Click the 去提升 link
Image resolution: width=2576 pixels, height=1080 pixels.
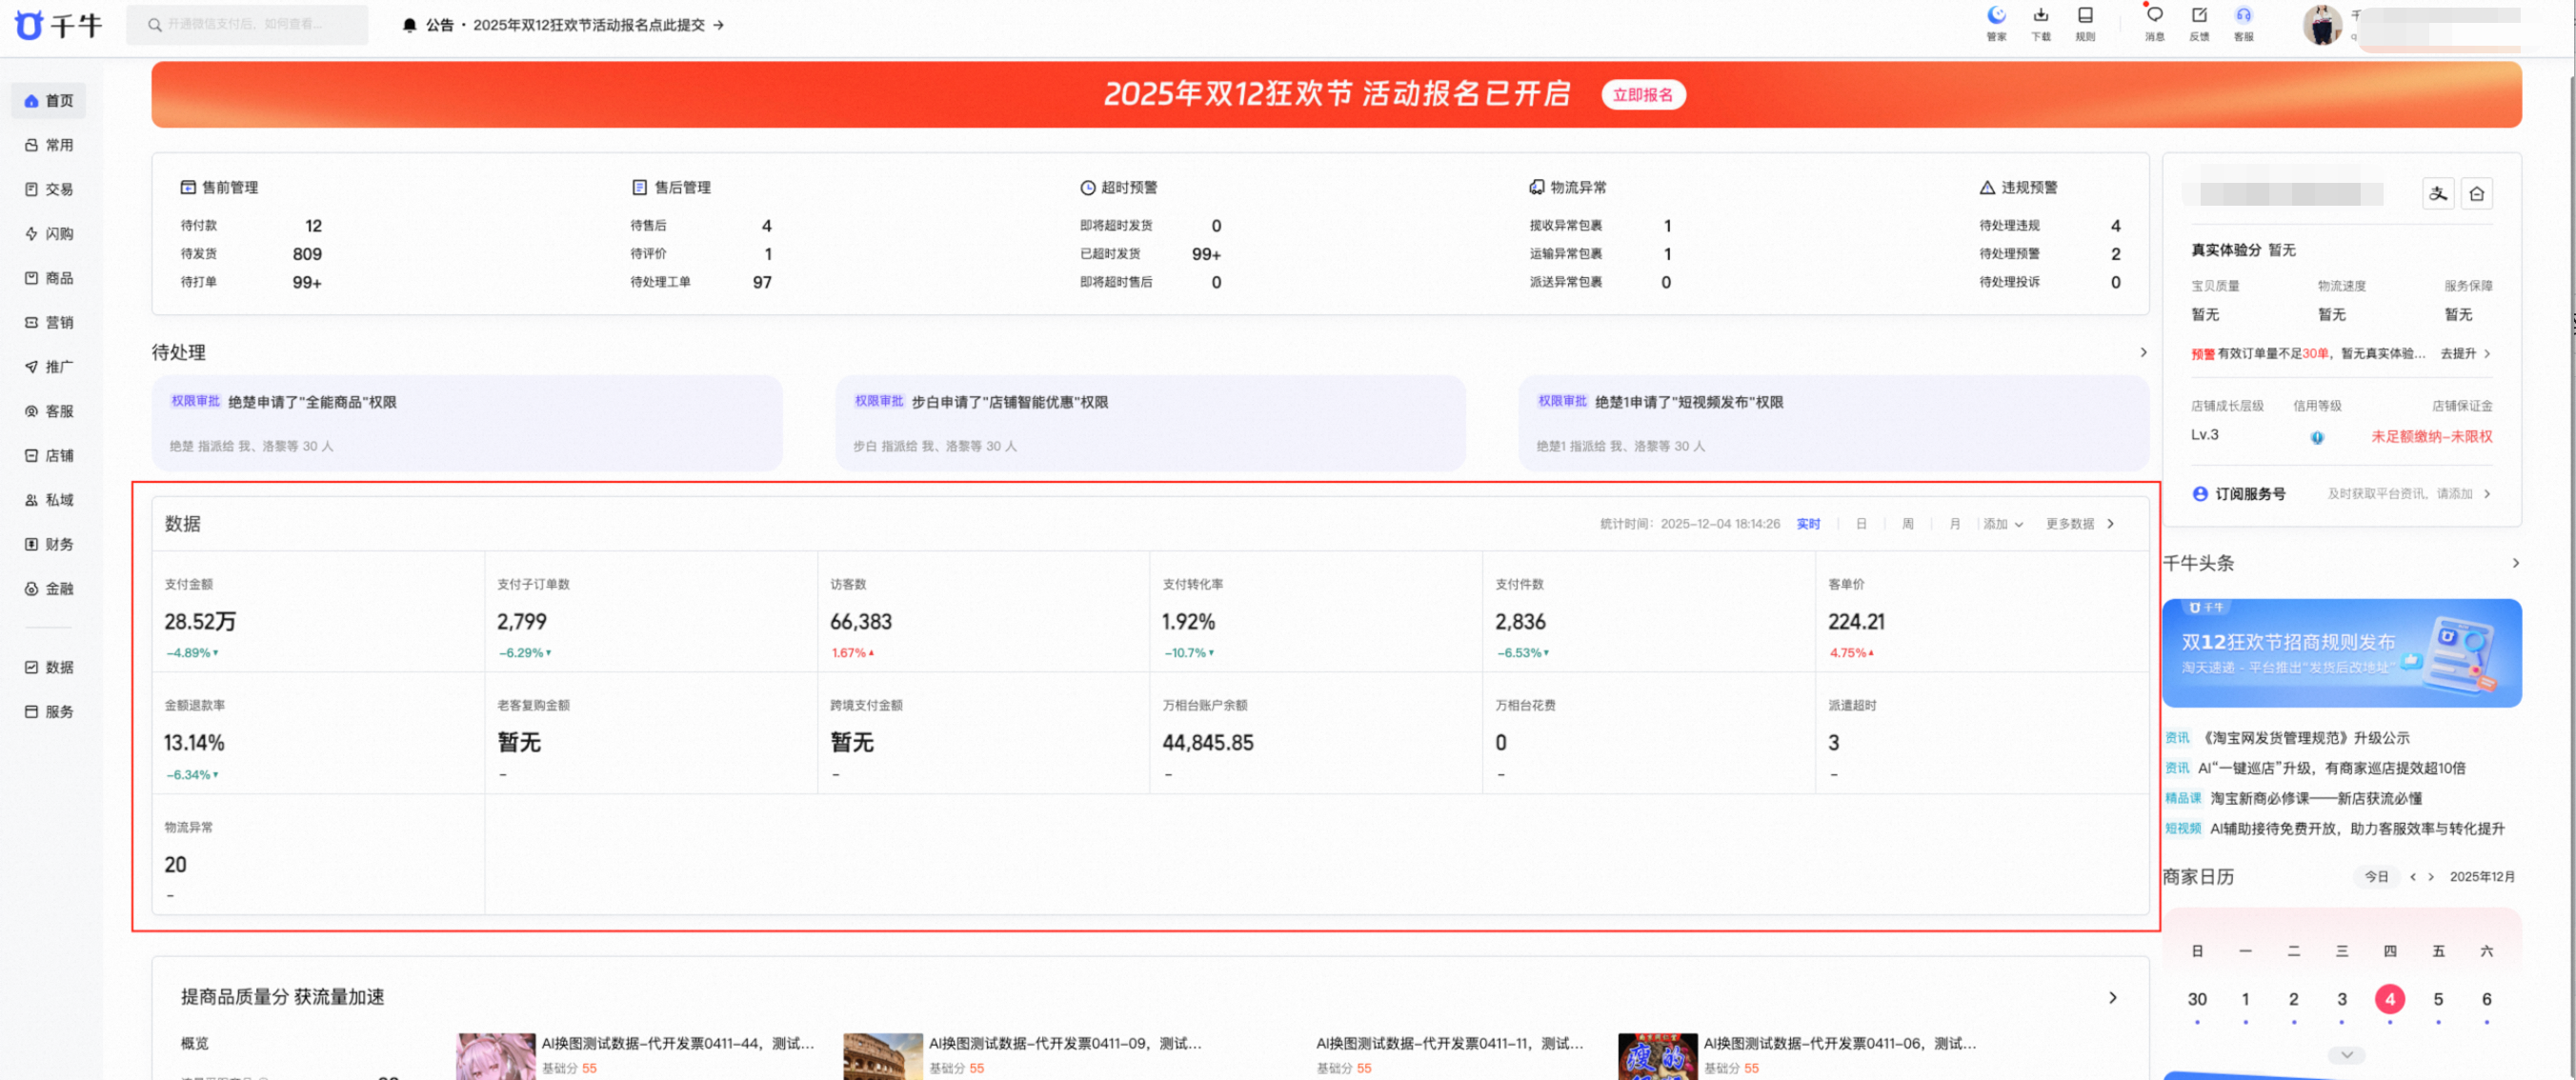click(x=2465, y=354)
